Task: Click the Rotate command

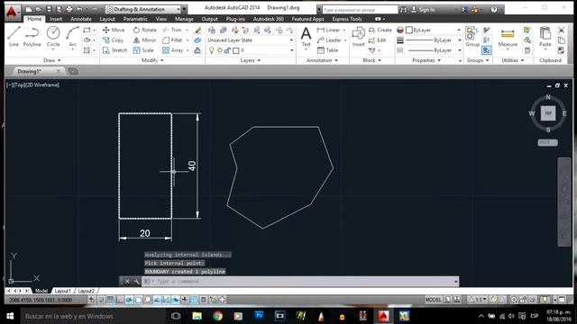Action: click(x=144, y=30)
